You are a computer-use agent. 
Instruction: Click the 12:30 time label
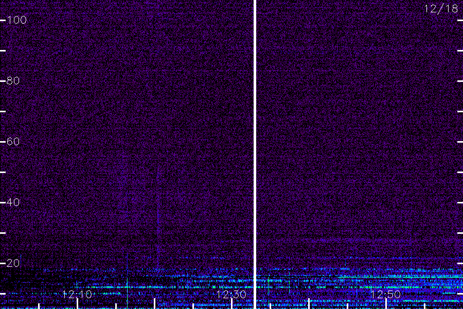[231, 294]
